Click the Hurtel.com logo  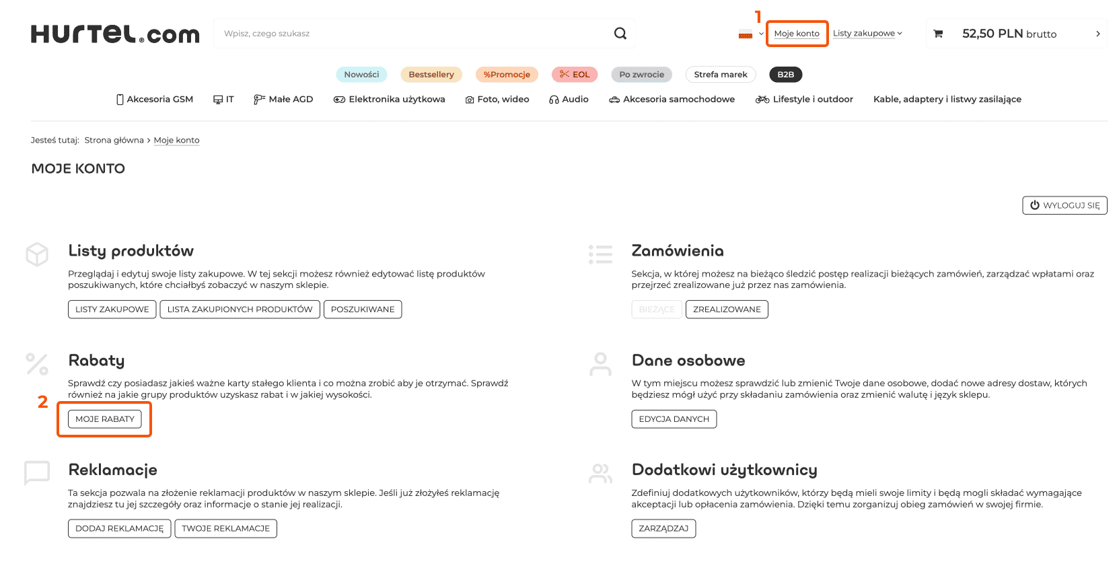115,34
